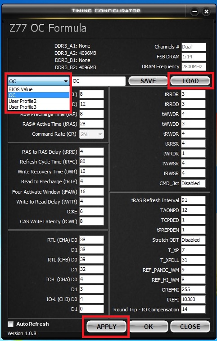Select the REF_HI_WM value field

(193, 279)
